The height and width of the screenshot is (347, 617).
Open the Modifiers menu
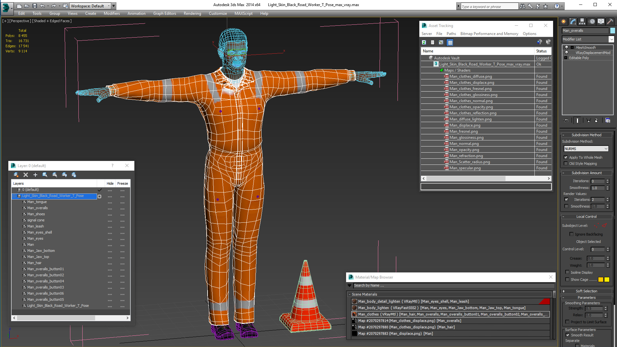(112, 13)
